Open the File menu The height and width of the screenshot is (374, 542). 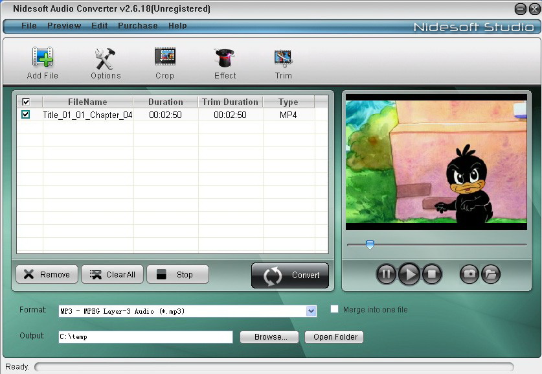click(x=29, y=25)
